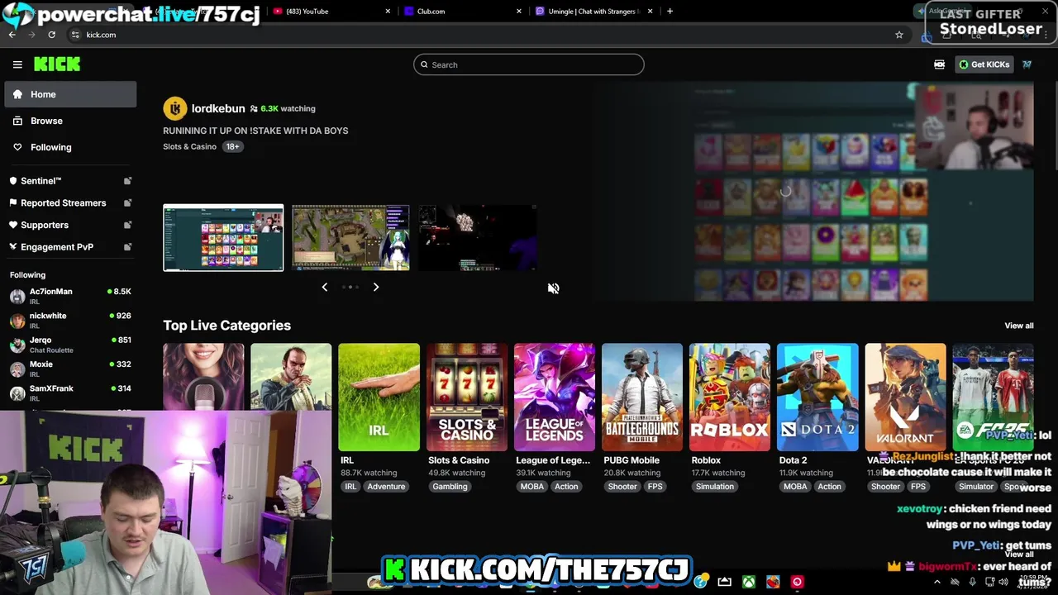
Task: Click external-link icon beside Sentinel™
Action: tap(127, 181)
